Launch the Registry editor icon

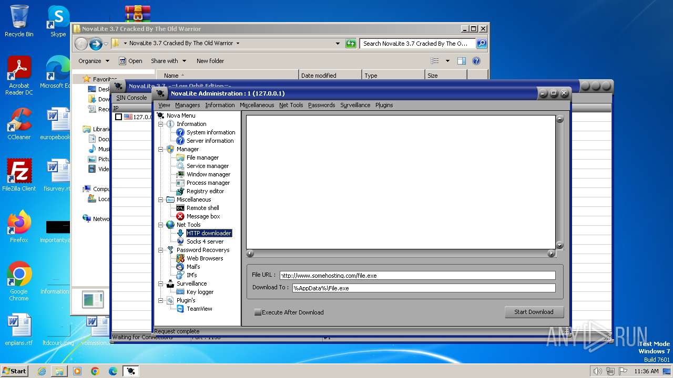pos(180,191)
